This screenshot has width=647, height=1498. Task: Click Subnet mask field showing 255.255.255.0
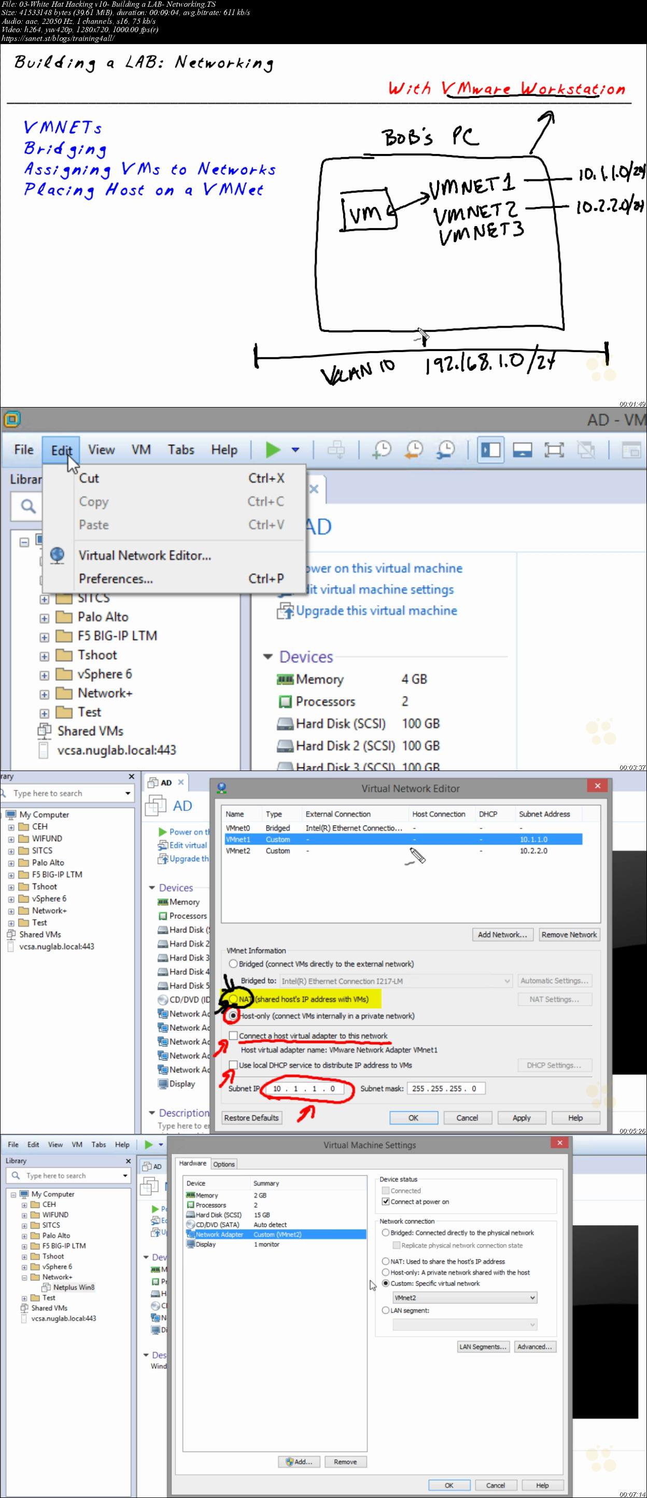tap(446, 1088)
